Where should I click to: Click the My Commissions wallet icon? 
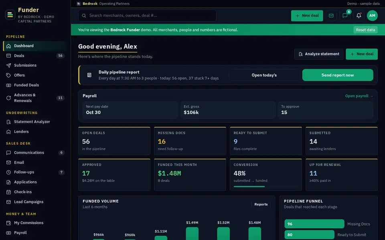pos(8,223)
